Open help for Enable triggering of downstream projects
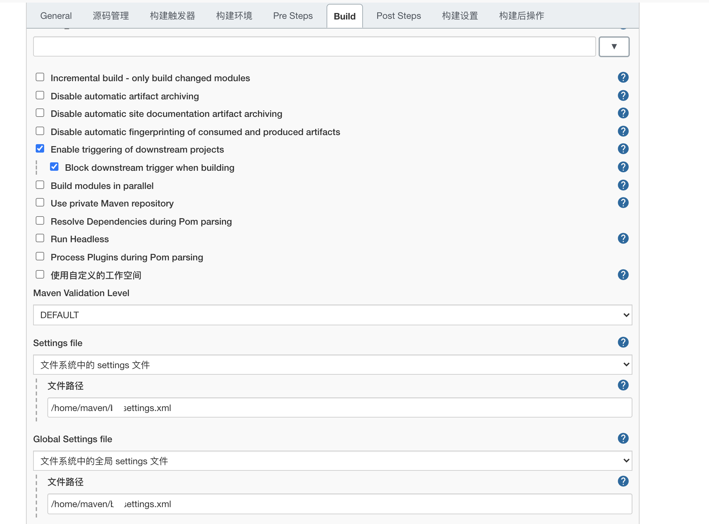The image size is (709, 524). click(623, 149)
